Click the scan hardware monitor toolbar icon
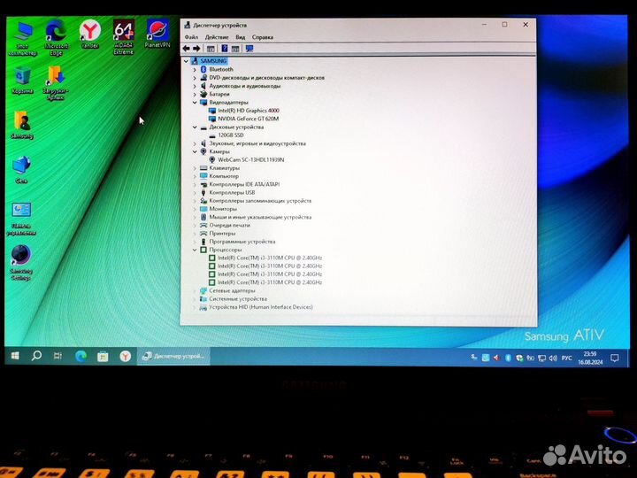Viewport: 637px width, 478px height. pyautogui.click(x=249, y=49)
